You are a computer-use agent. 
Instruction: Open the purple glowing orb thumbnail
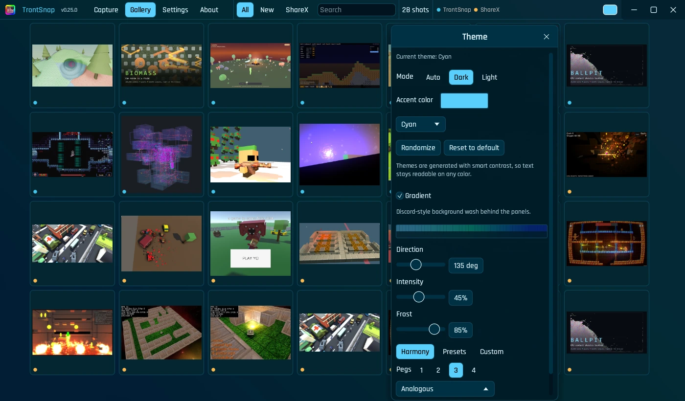(340, 155)
